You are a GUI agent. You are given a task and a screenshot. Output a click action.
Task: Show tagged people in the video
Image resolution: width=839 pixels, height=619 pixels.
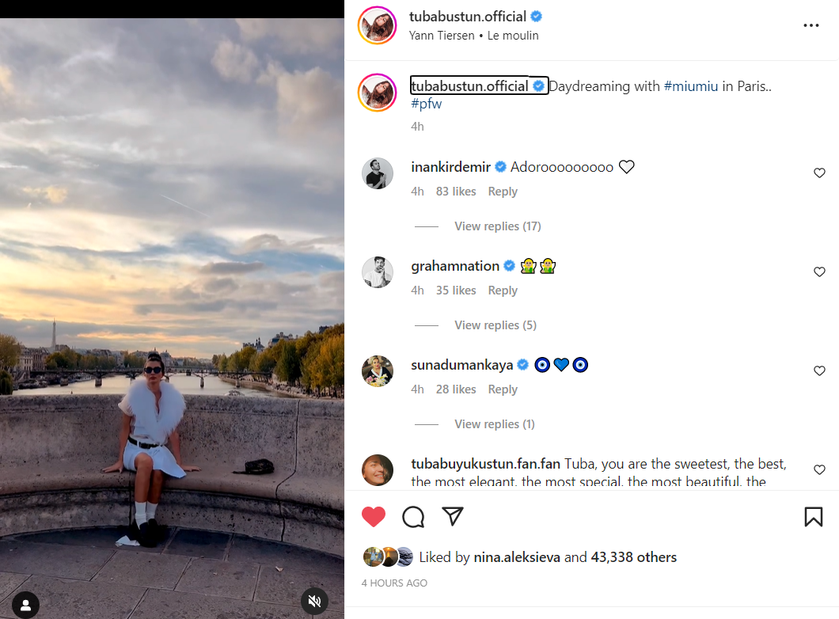coord(25,606)
